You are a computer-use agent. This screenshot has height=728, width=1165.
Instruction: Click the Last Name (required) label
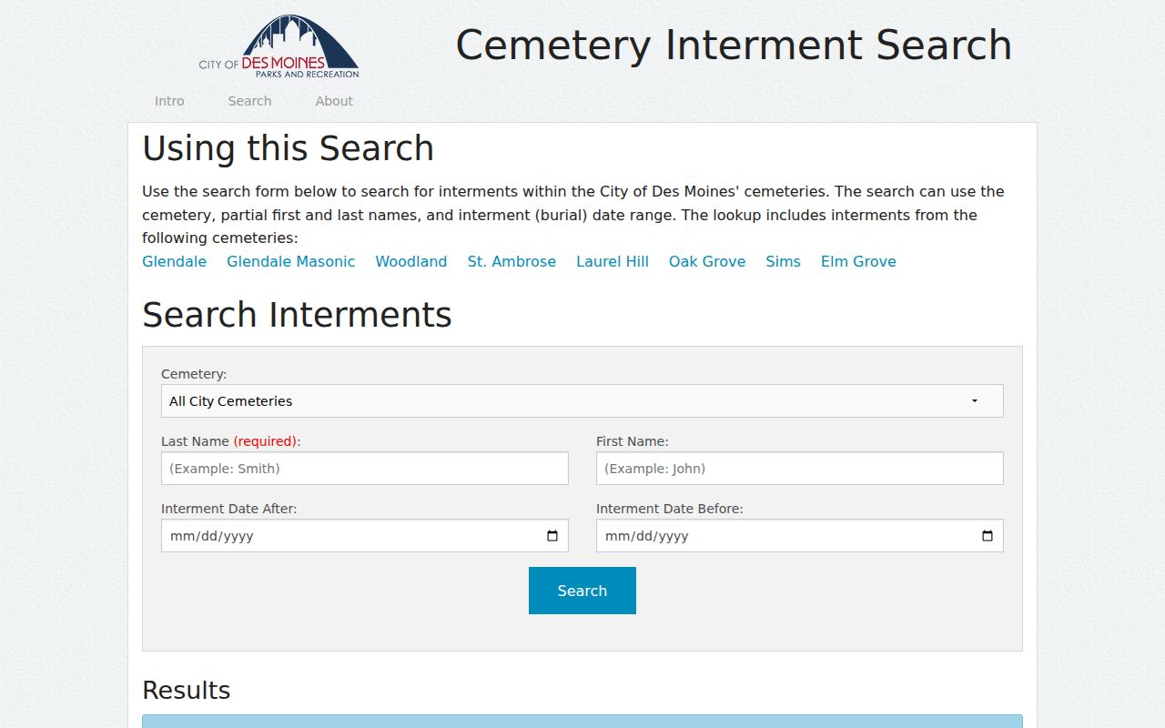[x=230, y=441]
